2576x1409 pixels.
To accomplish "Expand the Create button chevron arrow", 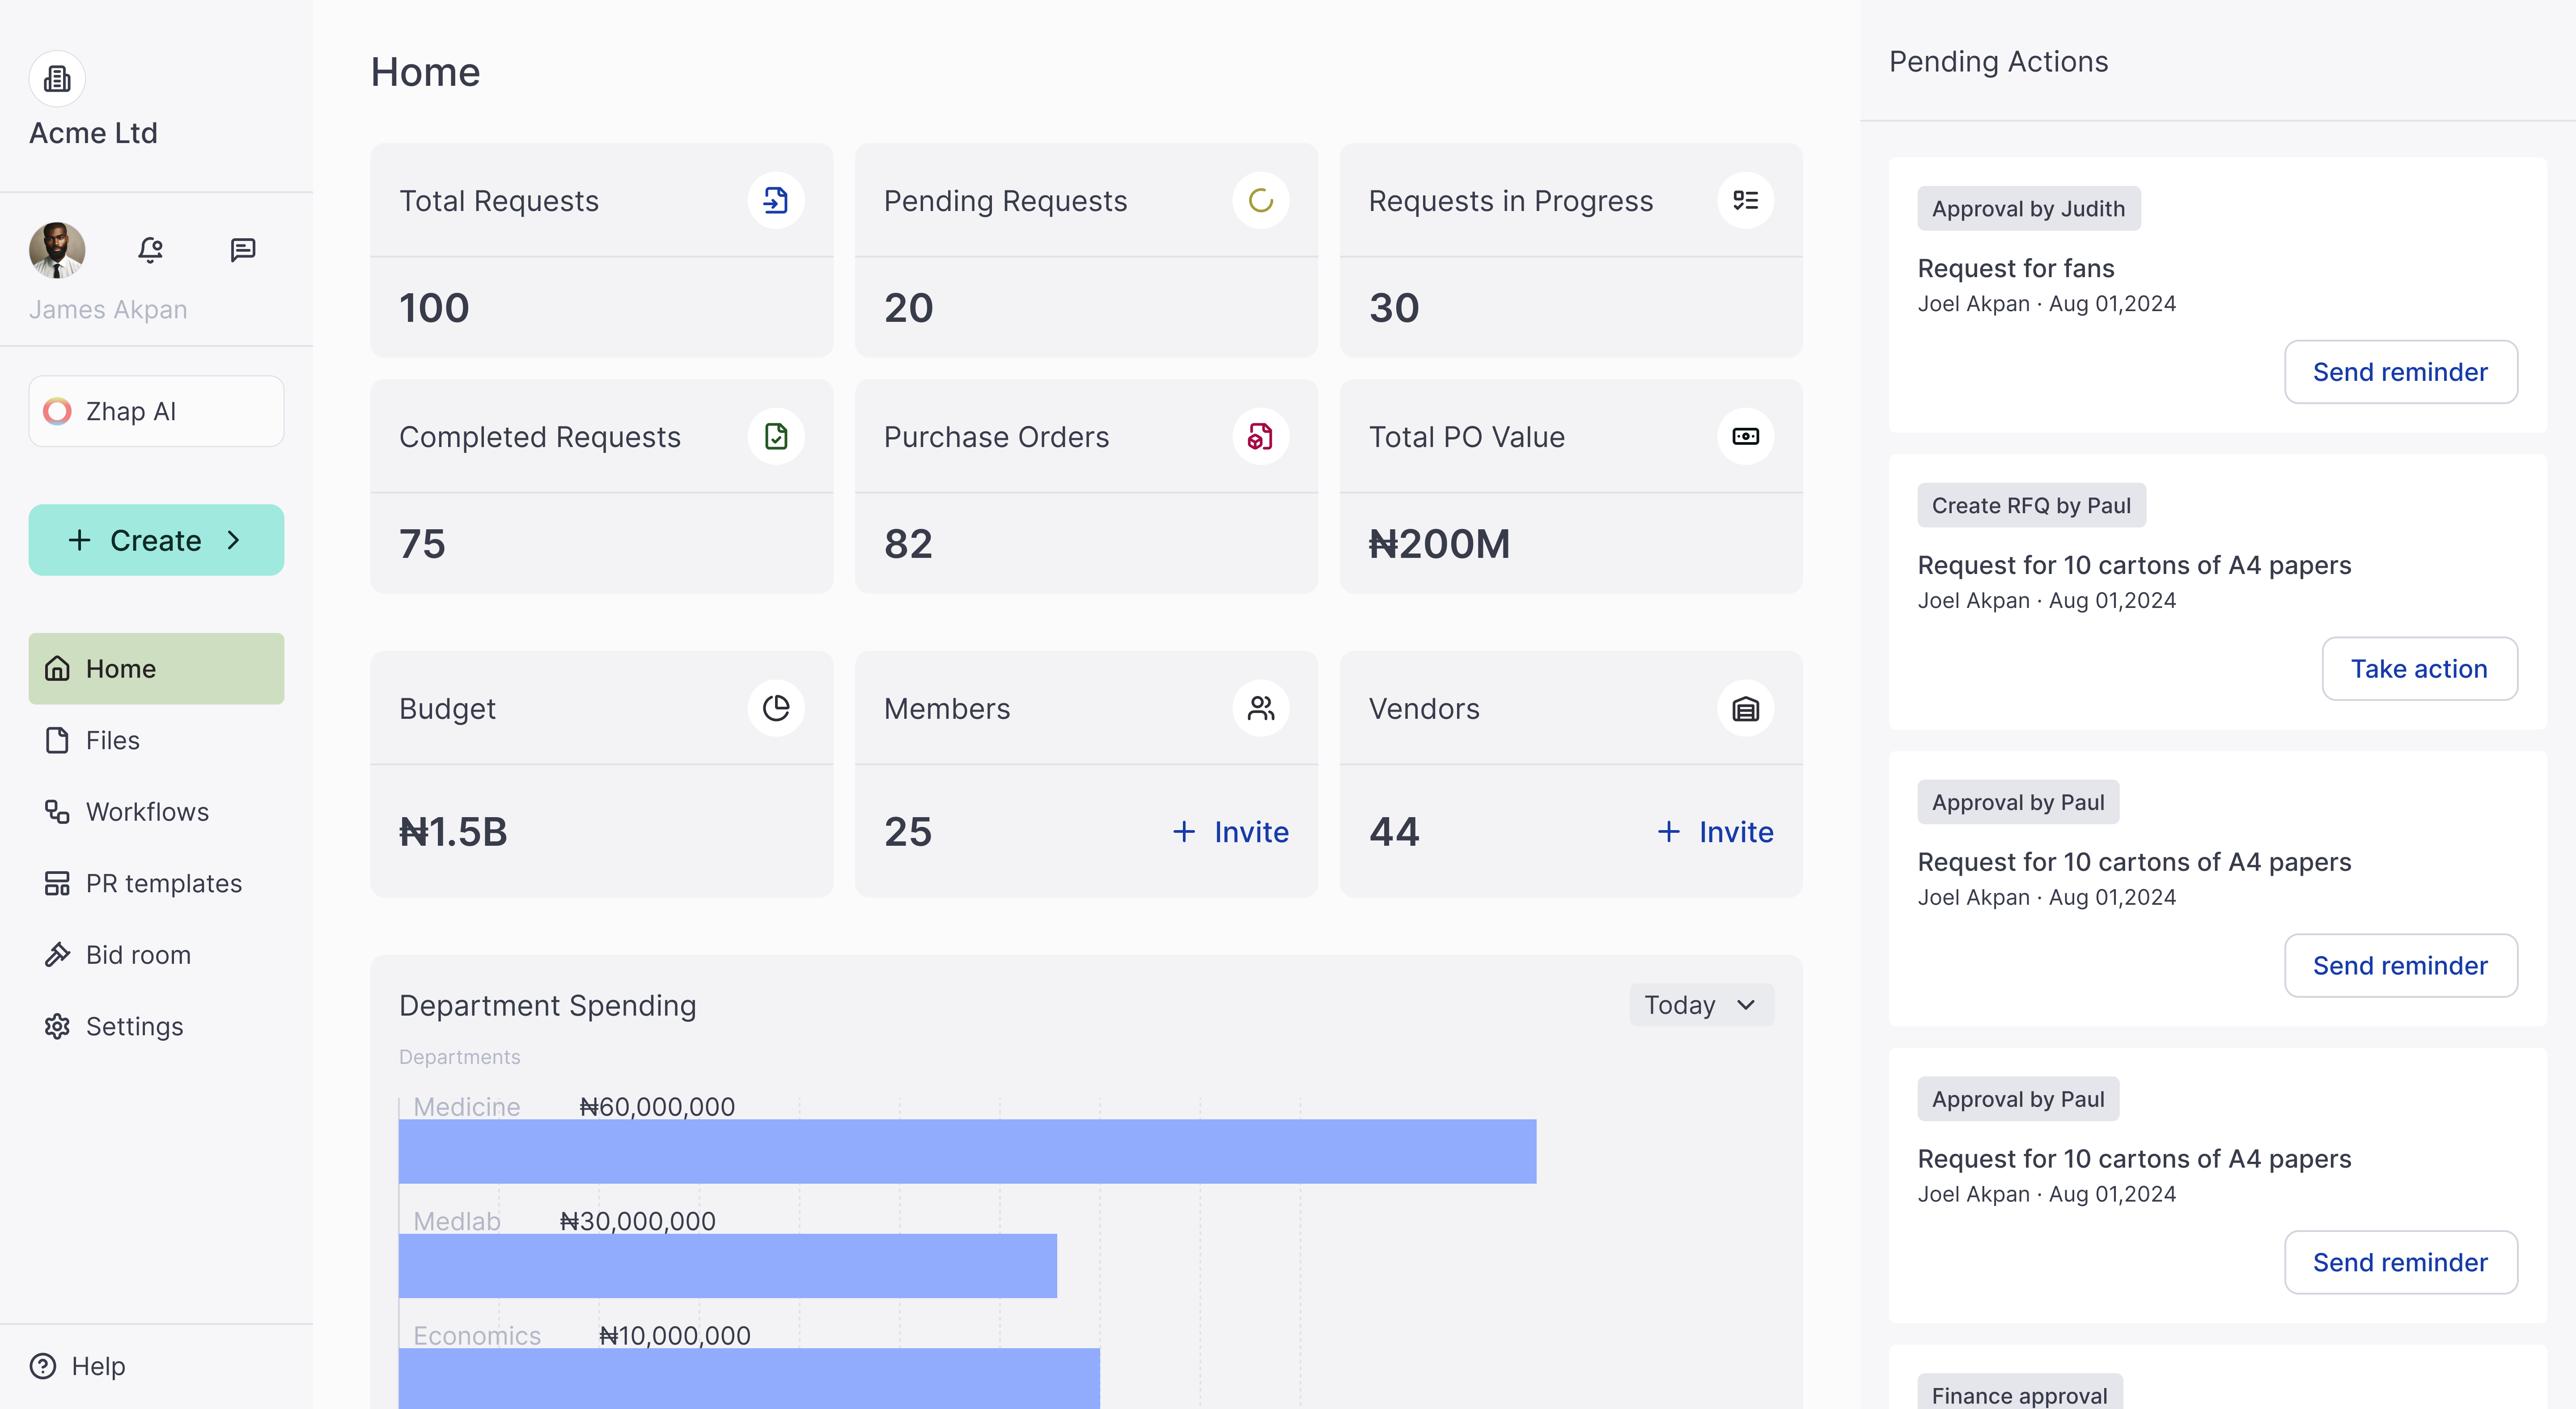I will pos(234,540).
